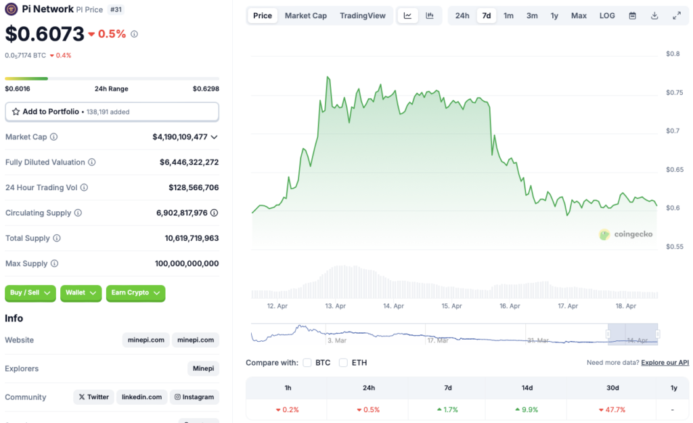Click the star icon in Add to Portfolio
693x423 pixels.
click(16, 112)
